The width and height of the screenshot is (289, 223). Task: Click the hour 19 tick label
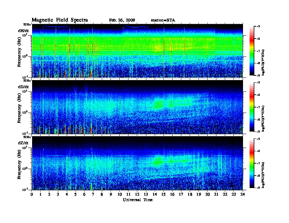(x=199, y=194)
